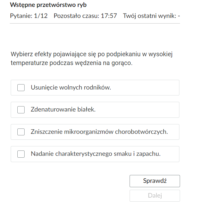Click the horizontal divider below the header
198x207 pixels.
(x=95, y=24)
